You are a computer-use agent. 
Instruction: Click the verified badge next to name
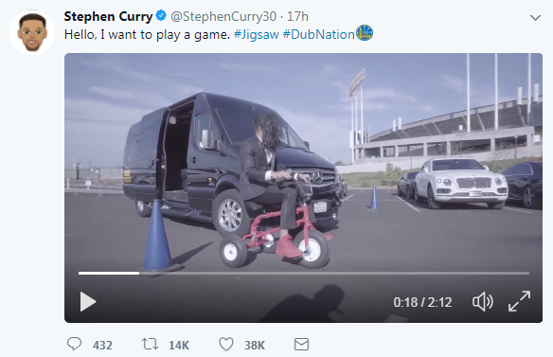[161, 16]
